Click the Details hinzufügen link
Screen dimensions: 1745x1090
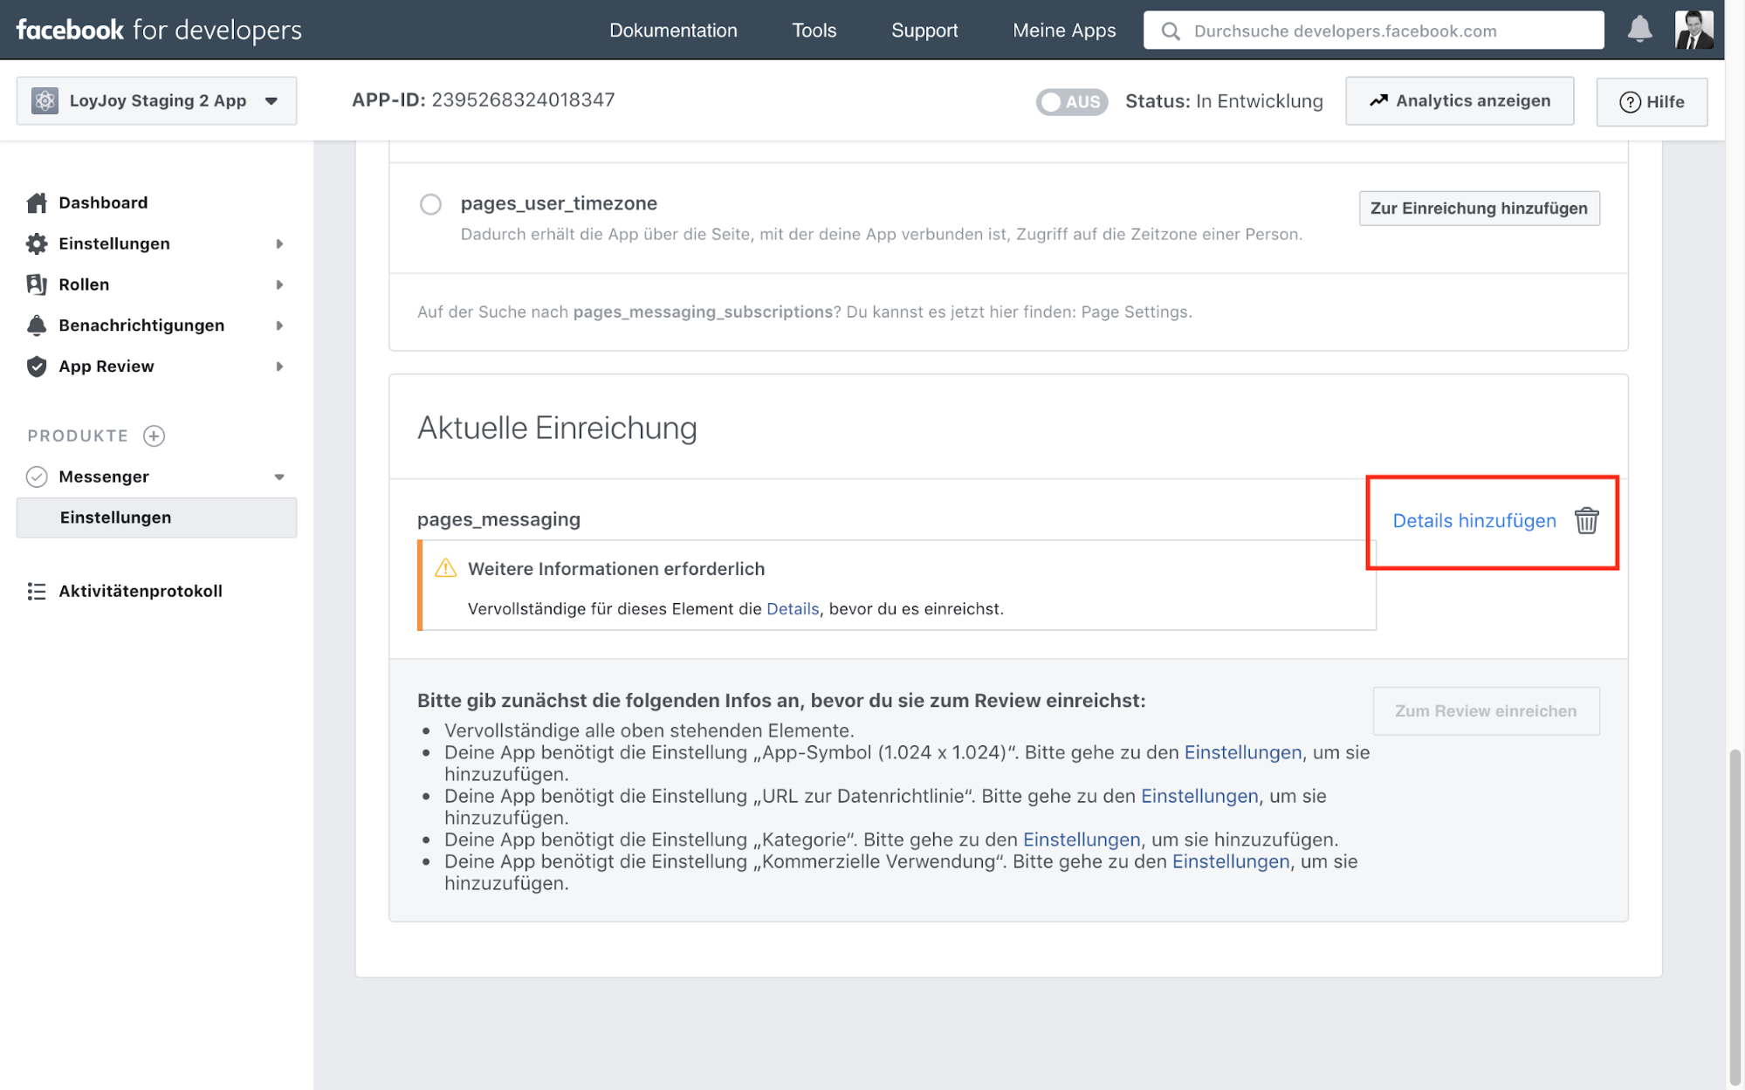tap(1474, 521)
